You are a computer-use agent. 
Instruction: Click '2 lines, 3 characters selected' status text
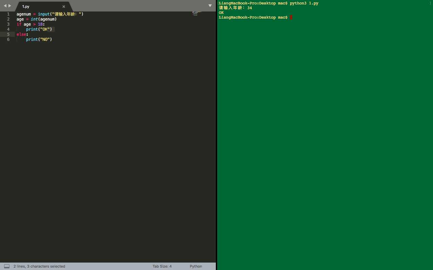point(39,266)
